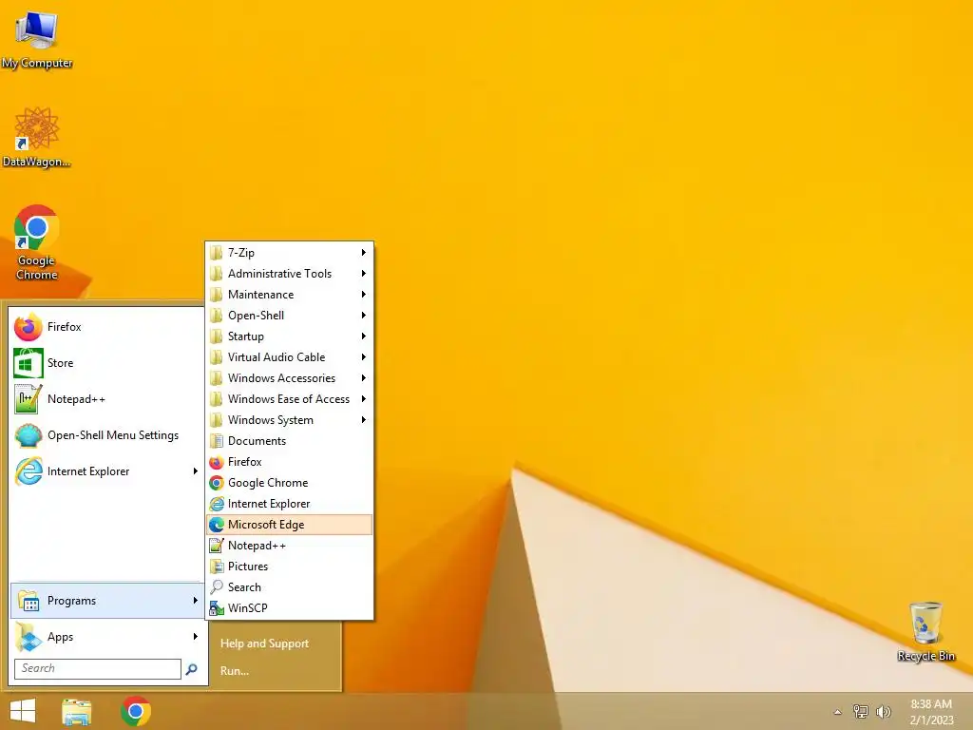Expand Windows System submenu arrow

tap(364, 419)
